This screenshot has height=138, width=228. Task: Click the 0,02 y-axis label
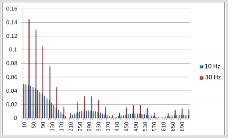[12, 105]
